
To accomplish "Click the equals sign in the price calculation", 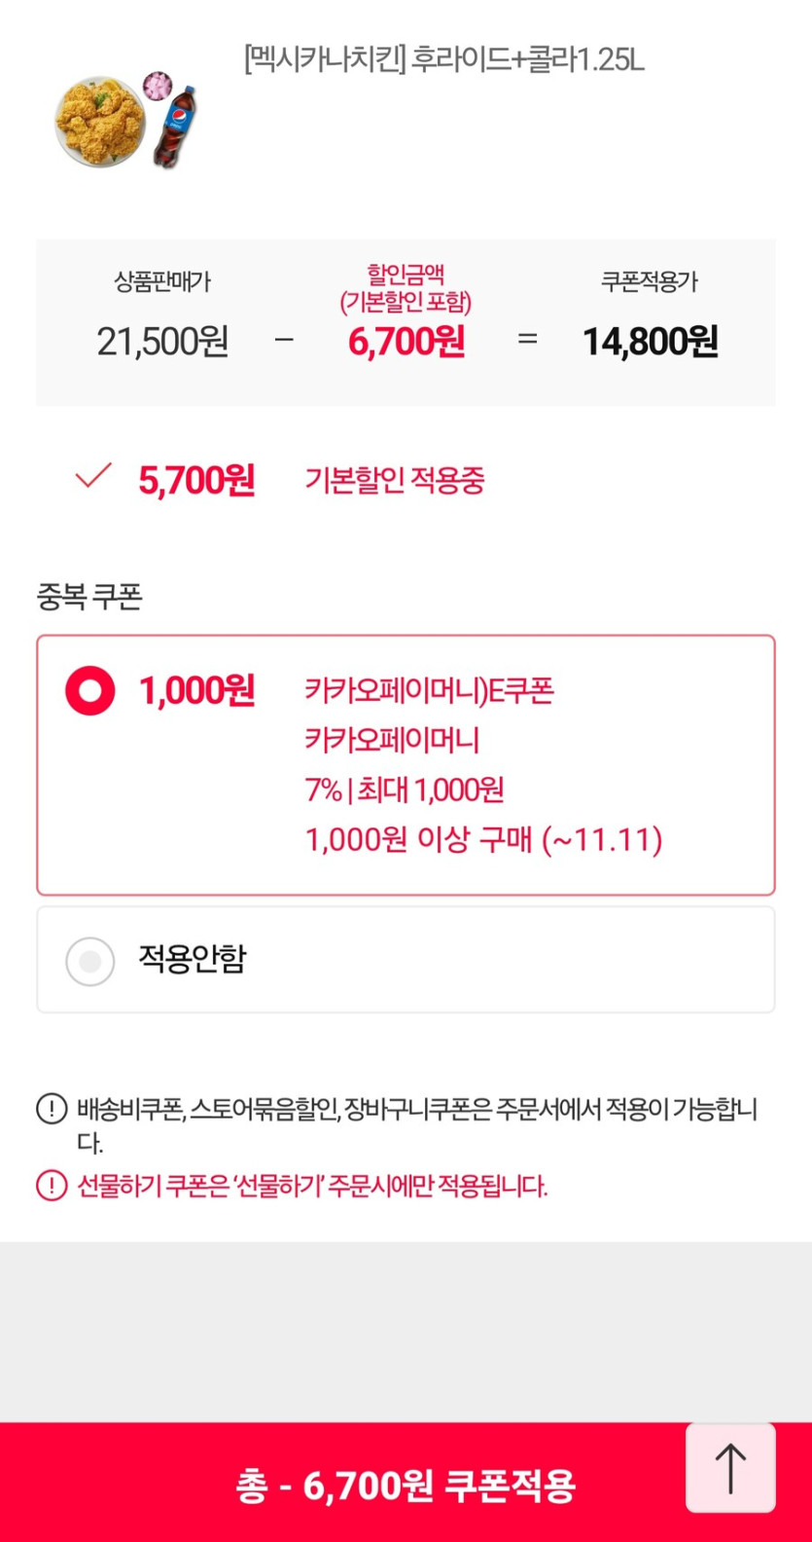I will click(x=527, y=340).
